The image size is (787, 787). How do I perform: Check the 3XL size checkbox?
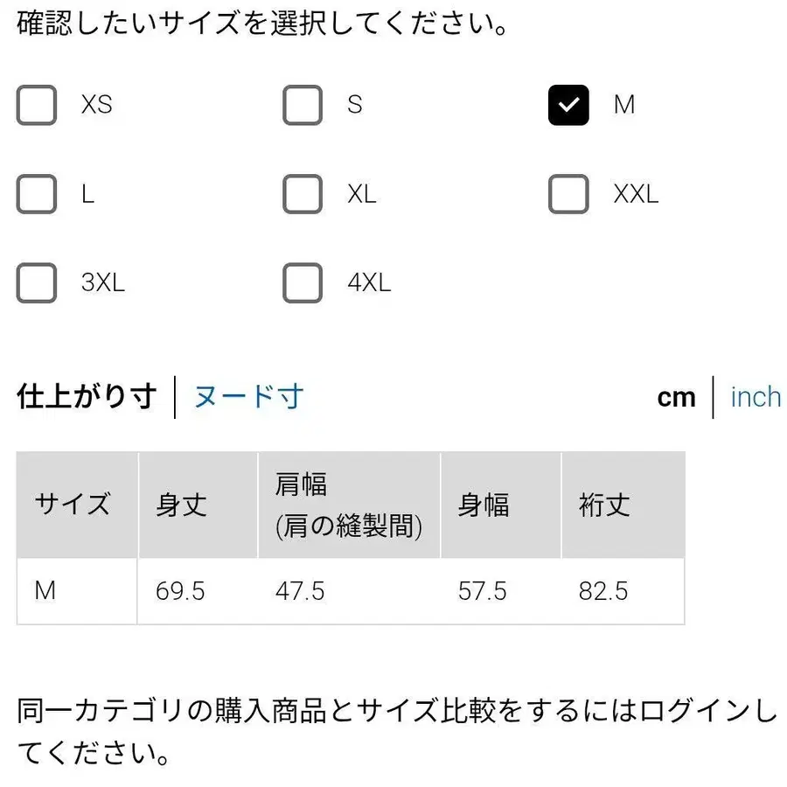(36, 282)
